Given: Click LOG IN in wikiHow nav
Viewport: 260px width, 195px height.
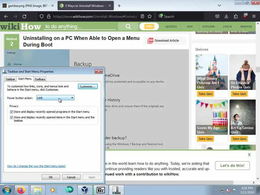Looking at the screenshot, I should [x=227, y=26].
